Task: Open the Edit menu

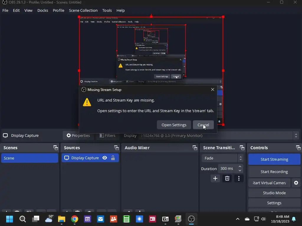Action: (x=16, y=10)
